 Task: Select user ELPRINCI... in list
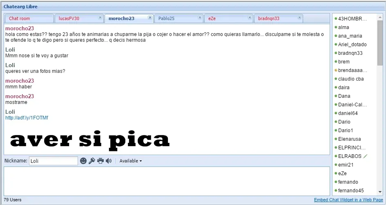pos(352,148)
